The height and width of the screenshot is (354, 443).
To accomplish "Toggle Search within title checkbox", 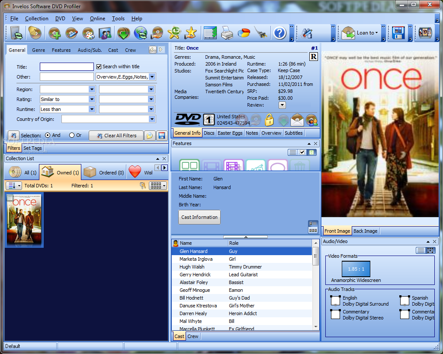I will pyautogui.click(x=99, y=66).
